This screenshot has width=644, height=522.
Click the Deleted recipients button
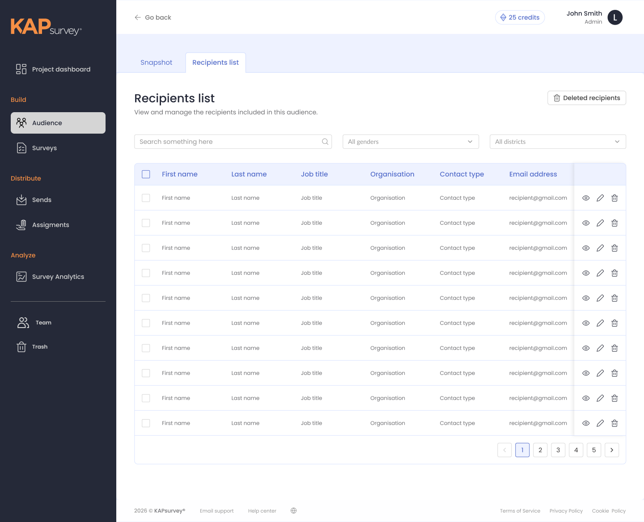587,98
